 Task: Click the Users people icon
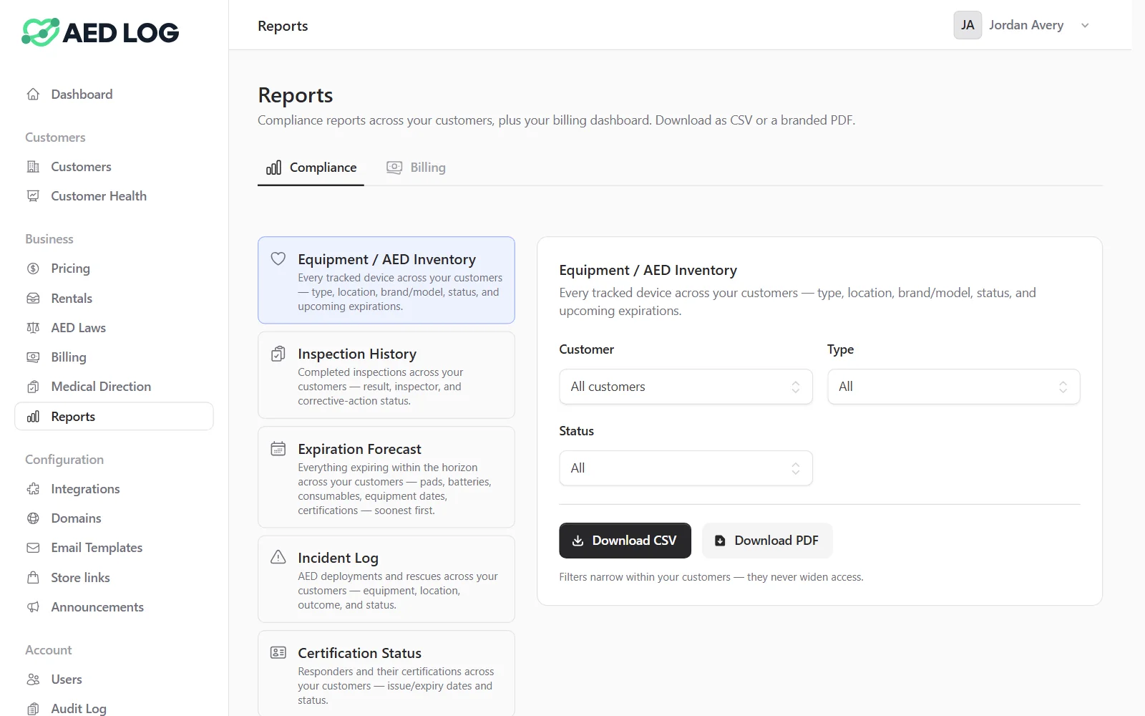33,679
